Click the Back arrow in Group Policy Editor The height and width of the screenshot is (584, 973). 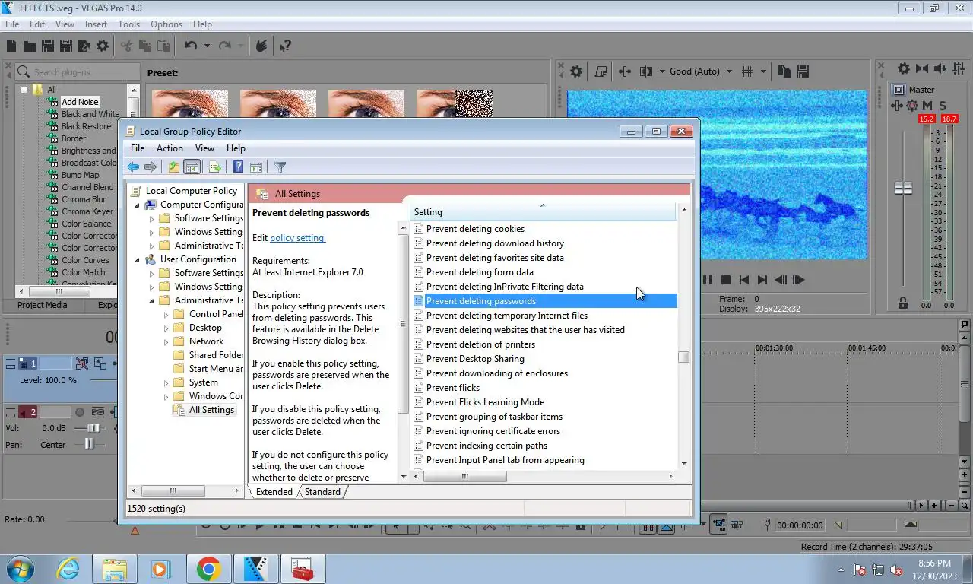tap(133, 167)
